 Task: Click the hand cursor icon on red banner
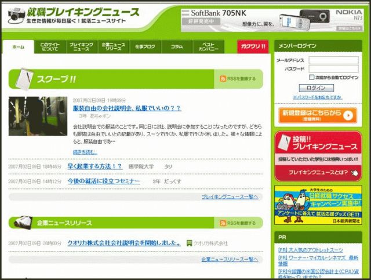[x=354, y=173]
